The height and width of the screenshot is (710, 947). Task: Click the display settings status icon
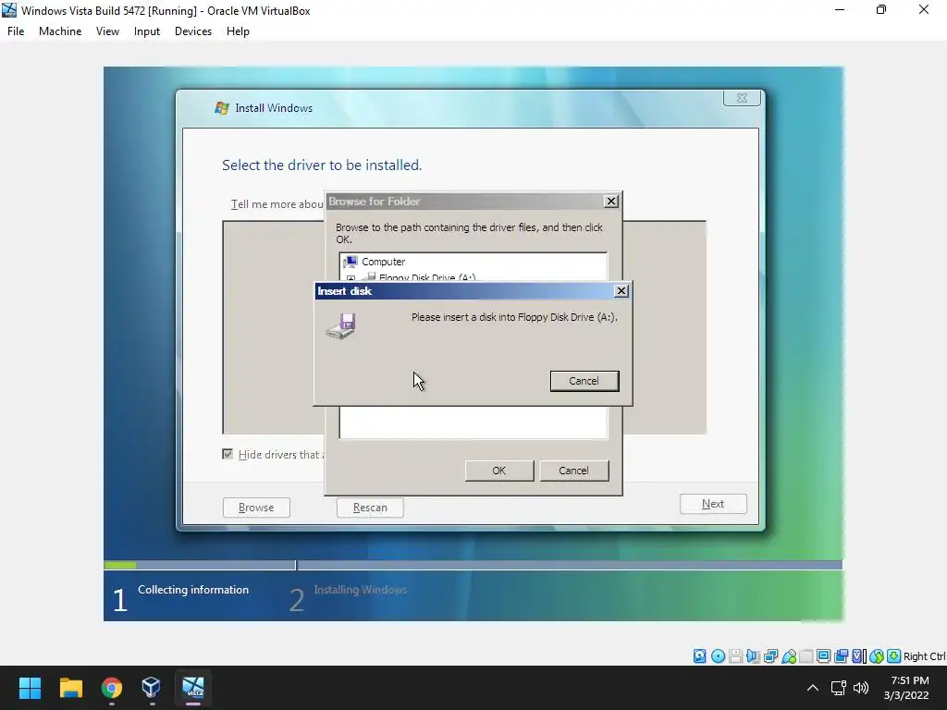pos(823,656)
